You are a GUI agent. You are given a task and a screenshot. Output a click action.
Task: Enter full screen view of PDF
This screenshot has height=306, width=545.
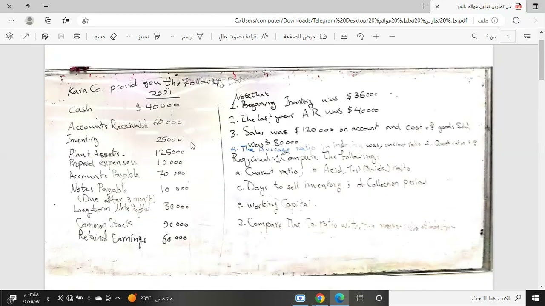pyautogui.click(x=26, y=37)
